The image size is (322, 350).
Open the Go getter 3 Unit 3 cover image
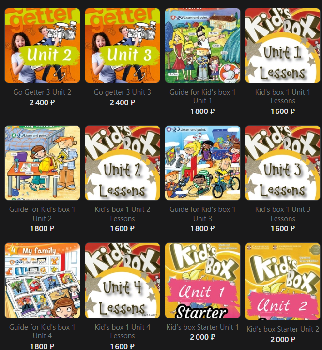[123, 46]
